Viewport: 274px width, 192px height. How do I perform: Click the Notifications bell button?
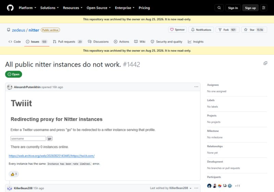point(201,30)
